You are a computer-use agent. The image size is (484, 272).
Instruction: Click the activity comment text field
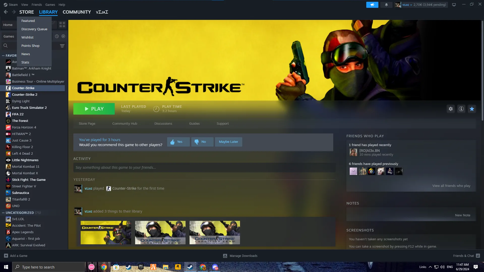[x=204, y=167]
